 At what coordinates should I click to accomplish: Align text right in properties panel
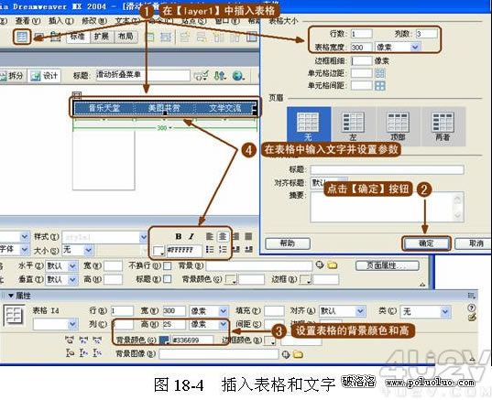coord(235,236)
